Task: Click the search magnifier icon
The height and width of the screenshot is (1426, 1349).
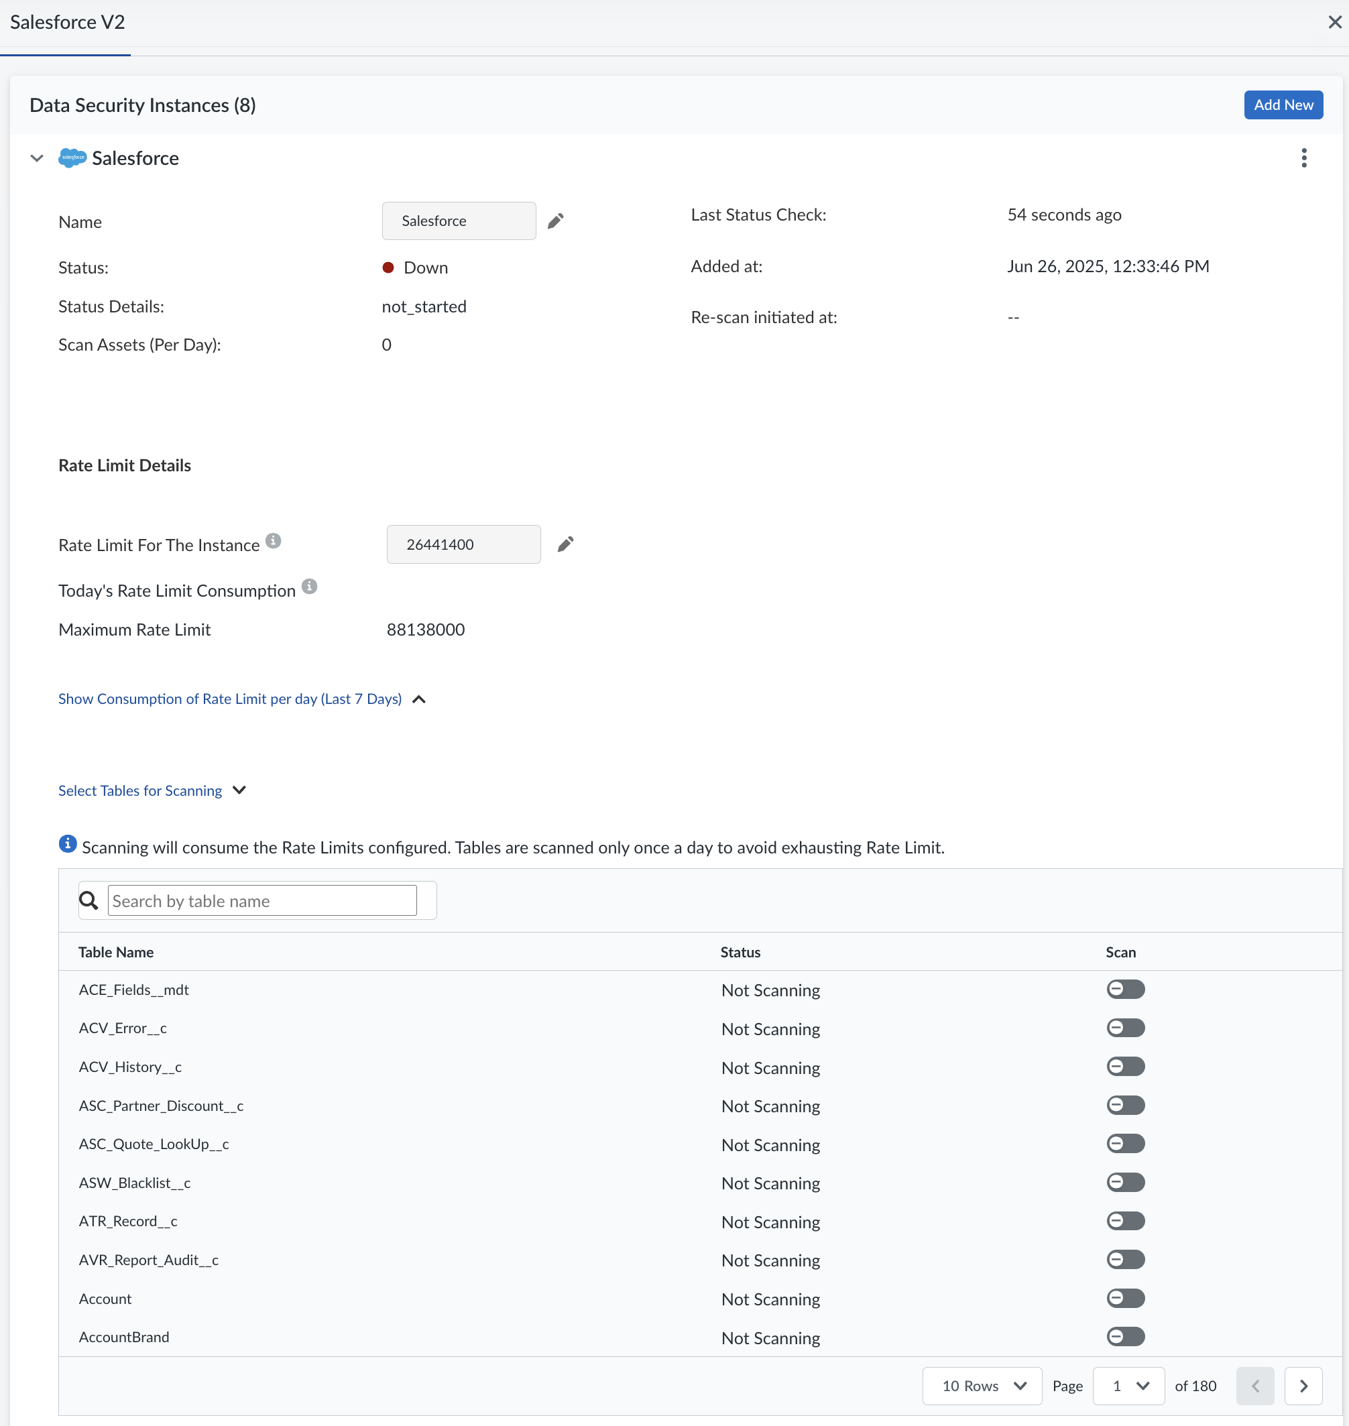Action: coord(89,900)
